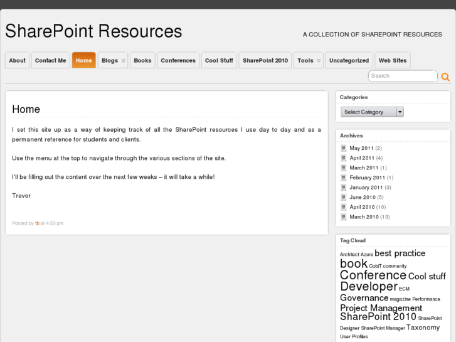Viewport: 456px width, 342px height.
Task: Open the Cool Stuff menu item
Action: (219, 60)
